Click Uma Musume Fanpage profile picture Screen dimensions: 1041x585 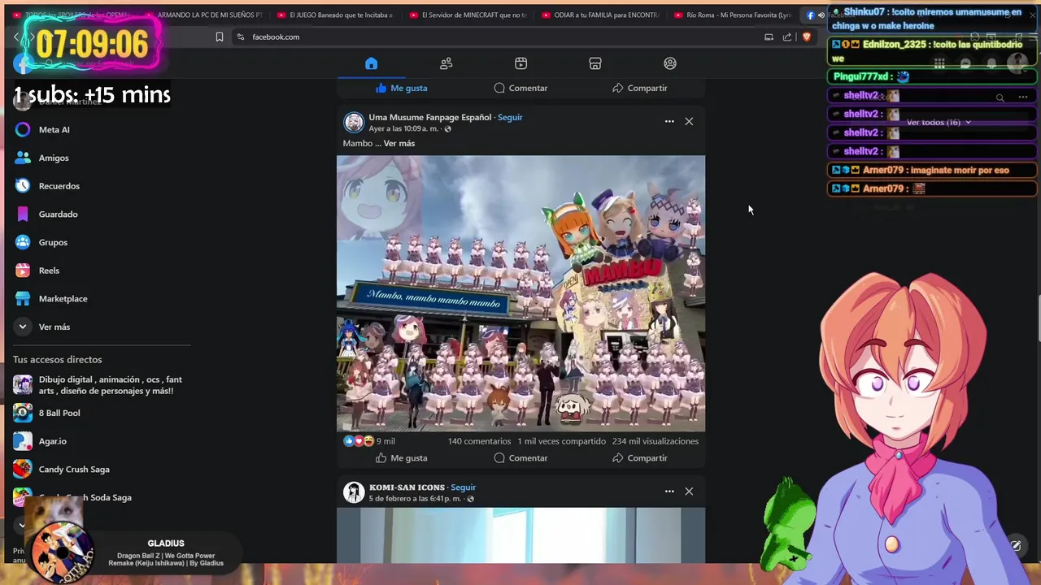(354, 123)
